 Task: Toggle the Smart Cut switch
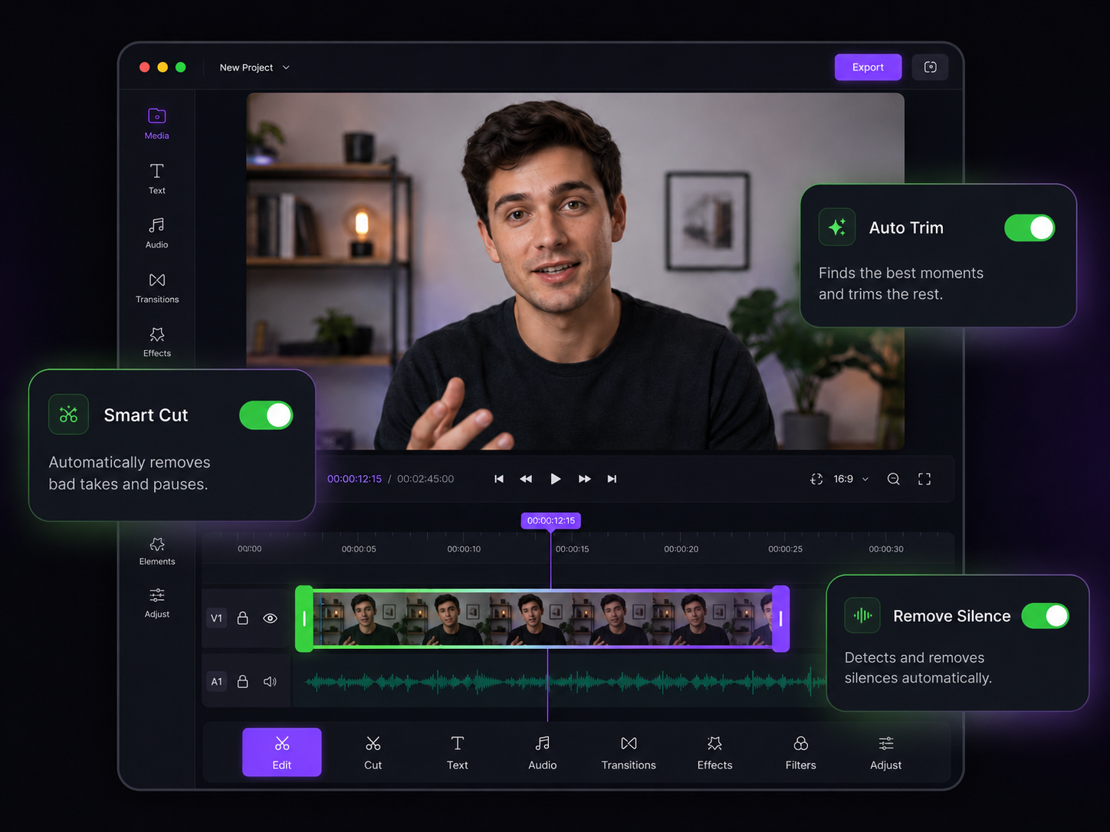coord(266,415)
